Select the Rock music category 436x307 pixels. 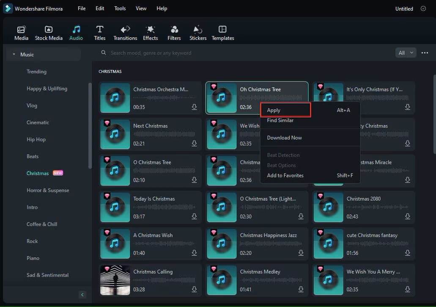[32, 241]
